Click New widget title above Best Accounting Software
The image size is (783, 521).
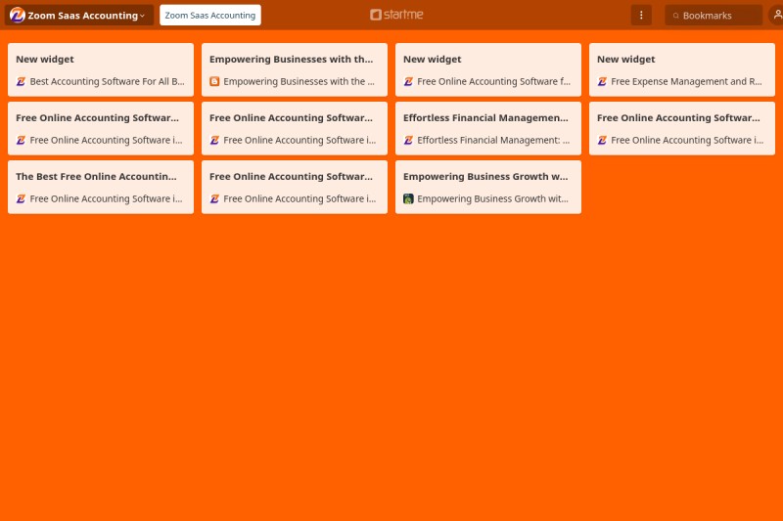(x=45, y=59)
